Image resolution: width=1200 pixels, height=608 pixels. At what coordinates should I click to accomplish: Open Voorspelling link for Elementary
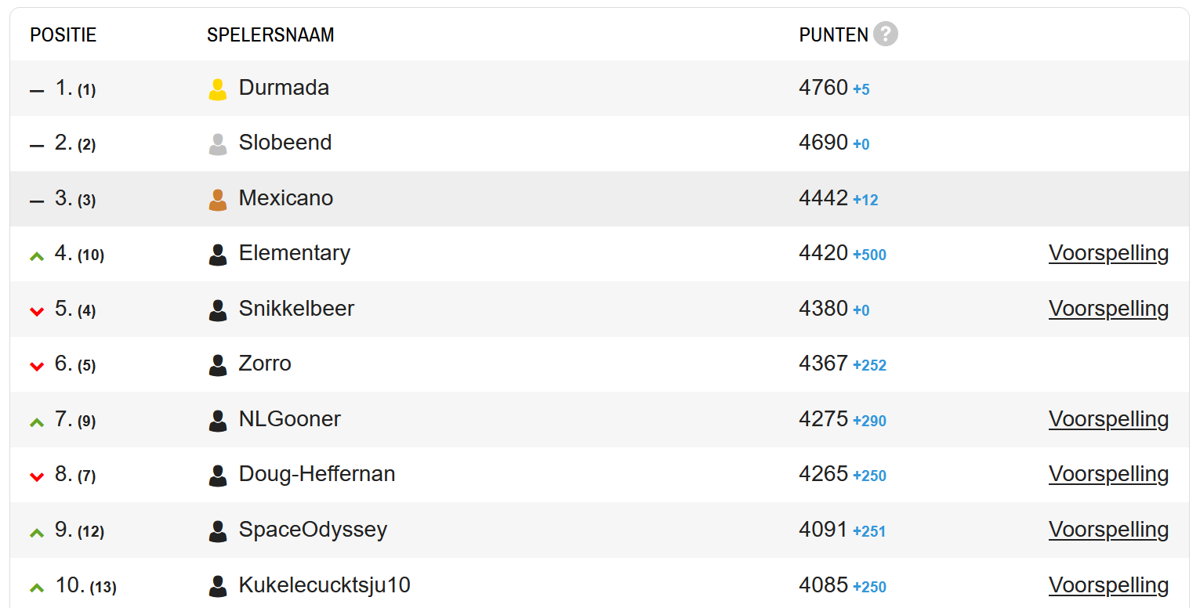(1108, 253)
